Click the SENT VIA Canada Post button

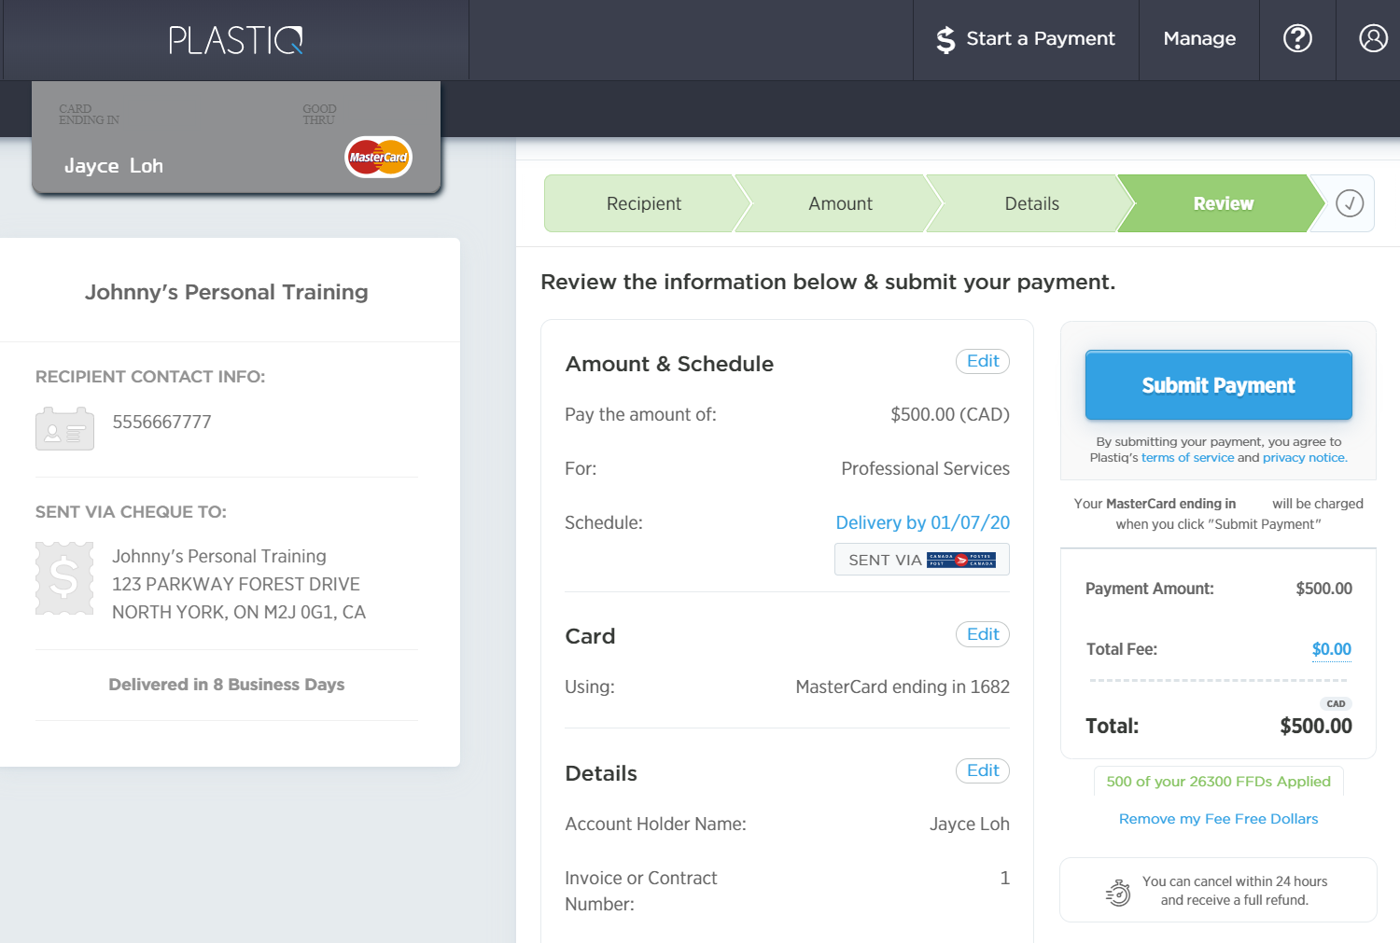(x=922, y=560)
